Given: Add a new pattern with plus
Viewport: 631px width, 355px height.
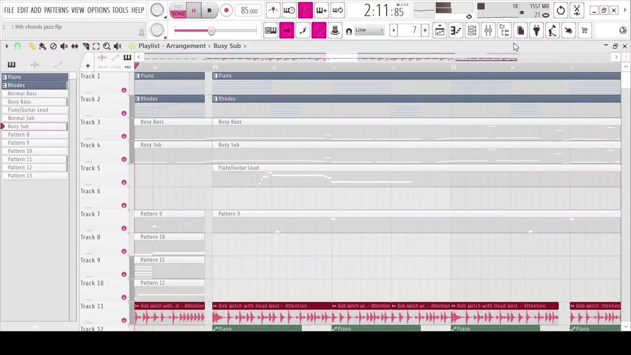Looking at the screenshot, I should 425,31.
